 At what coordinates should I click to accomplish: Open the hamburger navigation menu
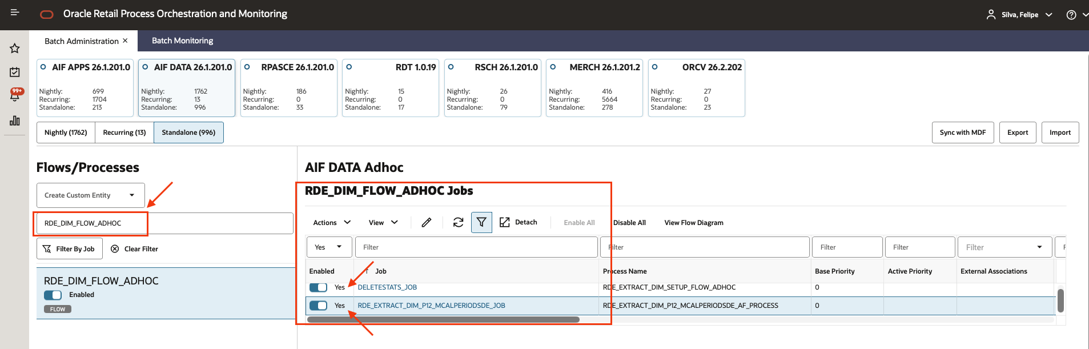click(x=15, y=13)
